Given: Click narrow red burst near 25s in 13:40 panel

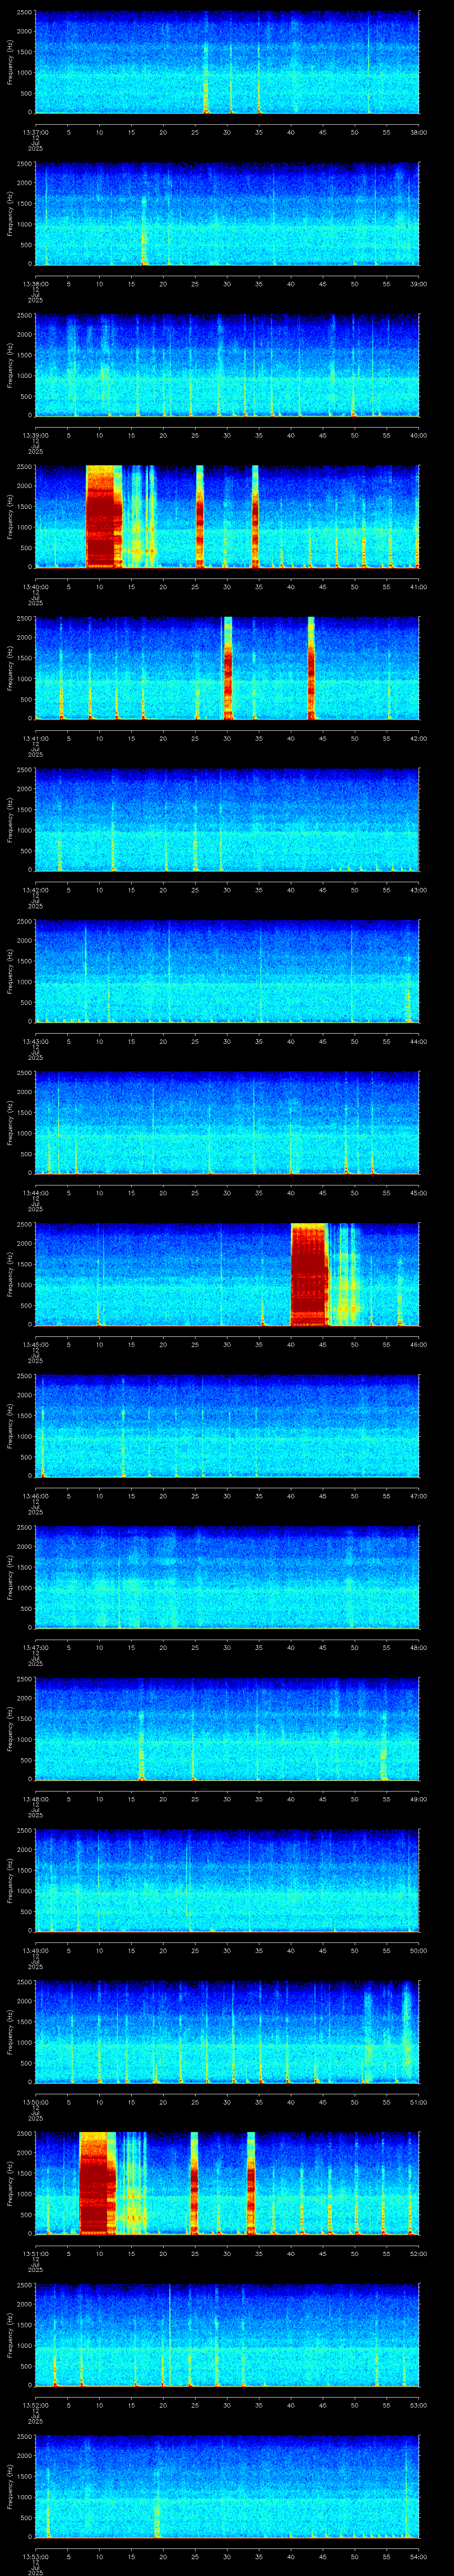Looking at the screenshot, I should point(200,516).
